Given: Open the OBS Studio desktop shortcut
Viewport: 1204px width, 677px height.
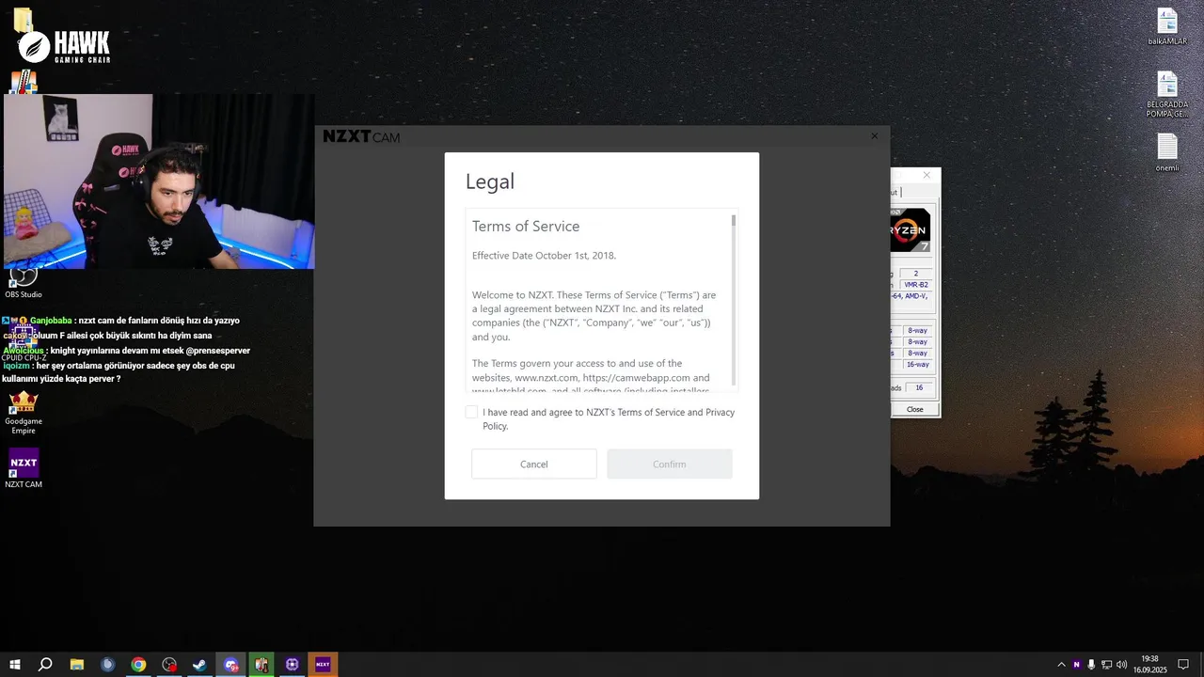Looking at the screenshot, I should click(x=24, y=280).
